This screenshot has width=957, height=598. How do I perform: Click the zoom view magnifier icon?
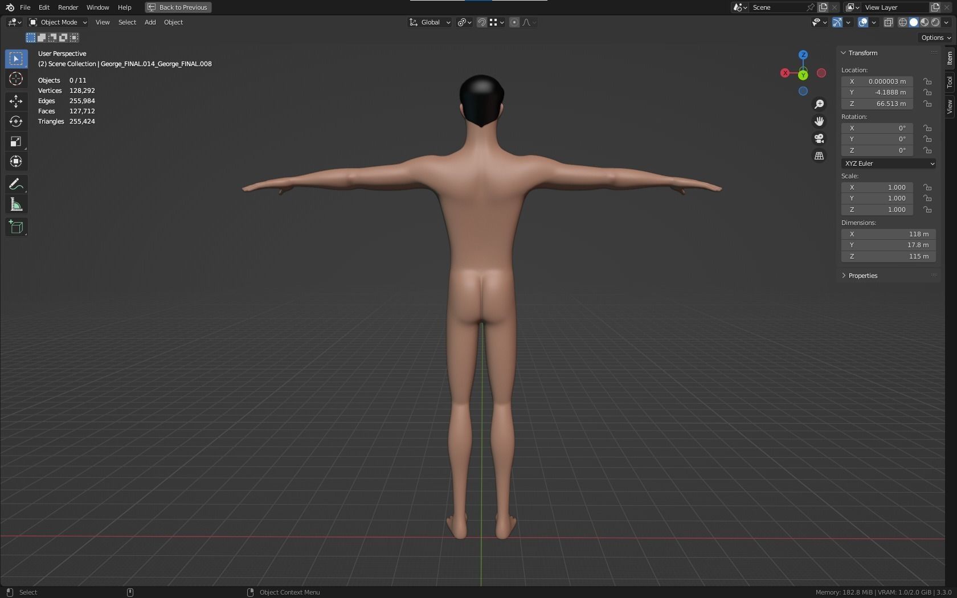coord(819,104)
